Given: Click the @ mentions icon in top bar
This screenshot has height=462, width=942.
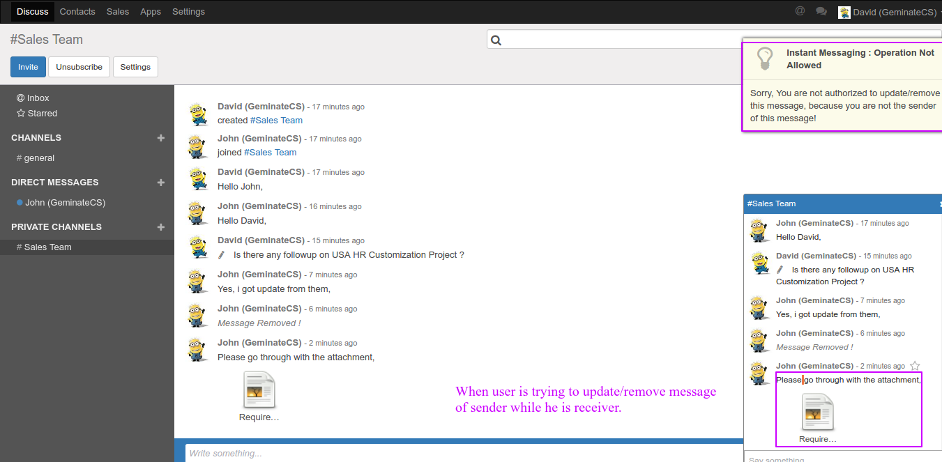Looking at the screenshot, I should click(800, 11).
